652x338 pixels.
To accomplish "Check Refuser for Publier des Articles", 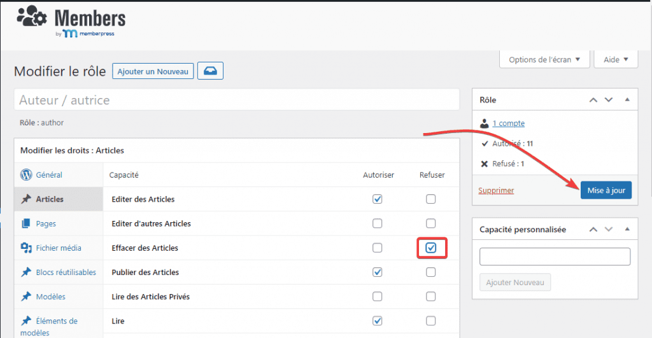I will (x=431, y=272).
